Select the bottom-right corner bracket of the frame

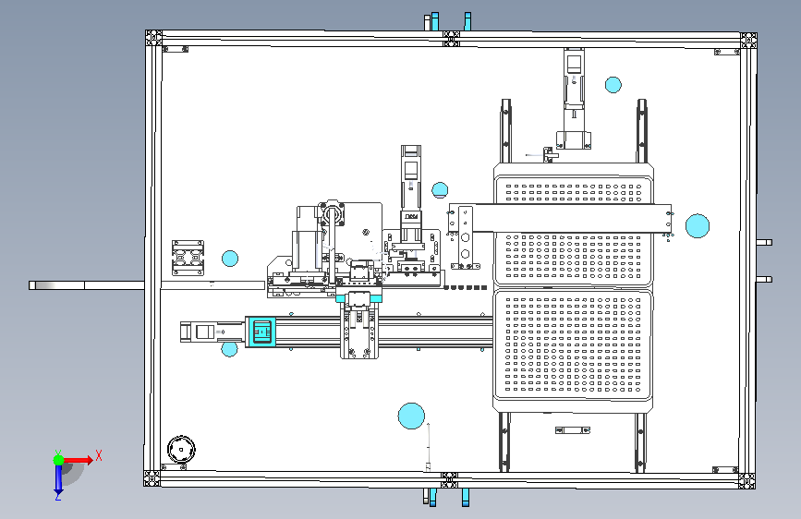coord(746,481)
